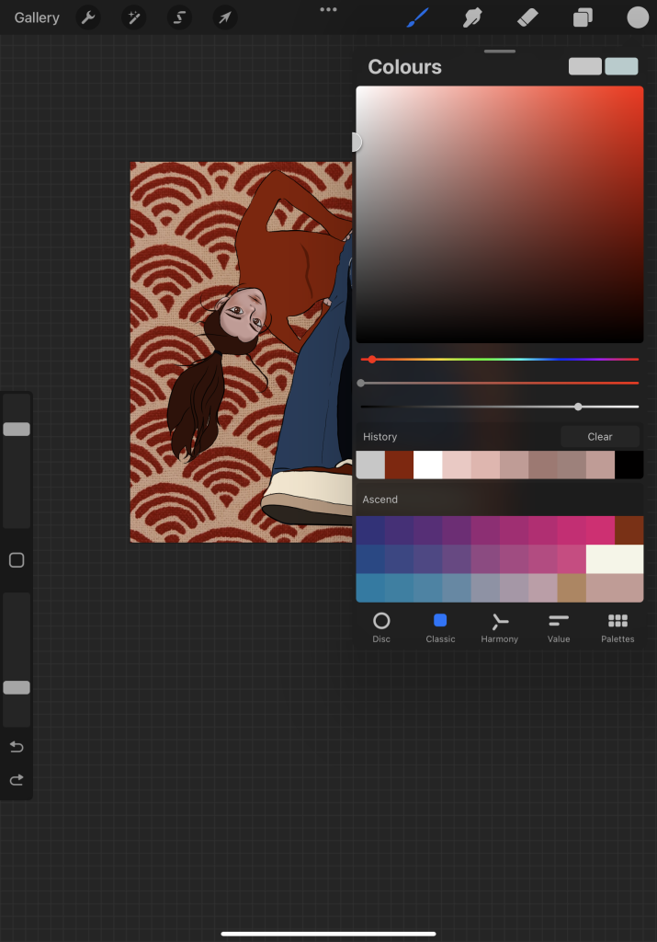
Task: Switch to the Disc colour tab
Action: 381,627
